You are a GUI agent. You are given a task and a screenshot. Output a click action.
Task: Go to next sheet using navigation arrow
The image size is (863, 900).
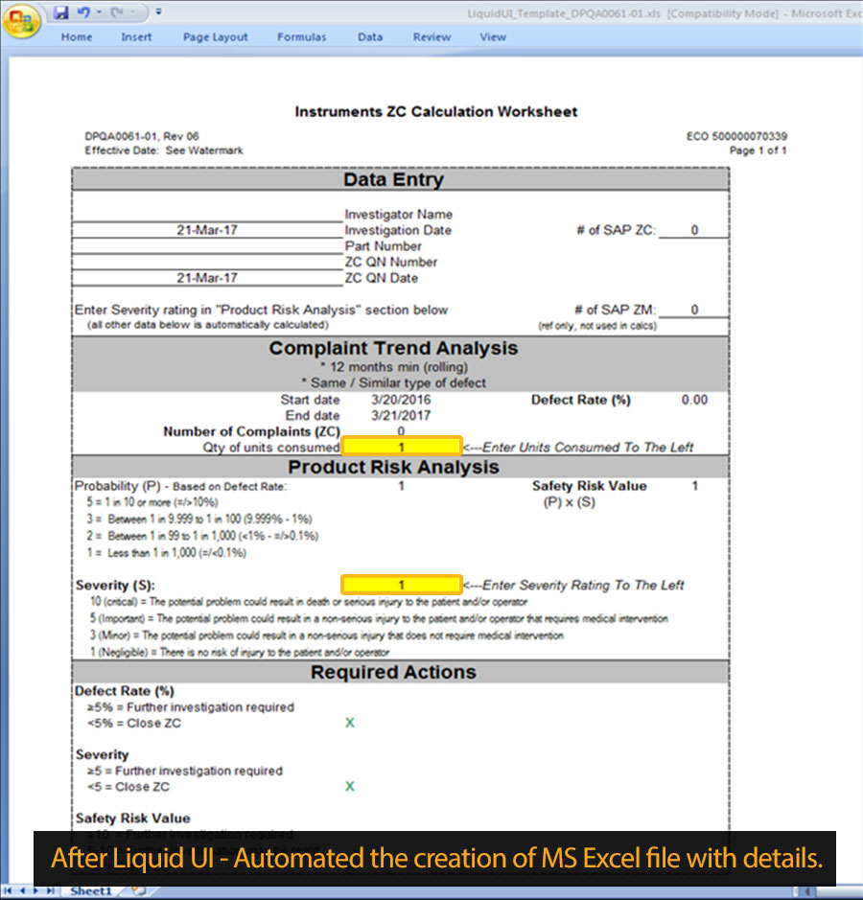coord(36,891)
